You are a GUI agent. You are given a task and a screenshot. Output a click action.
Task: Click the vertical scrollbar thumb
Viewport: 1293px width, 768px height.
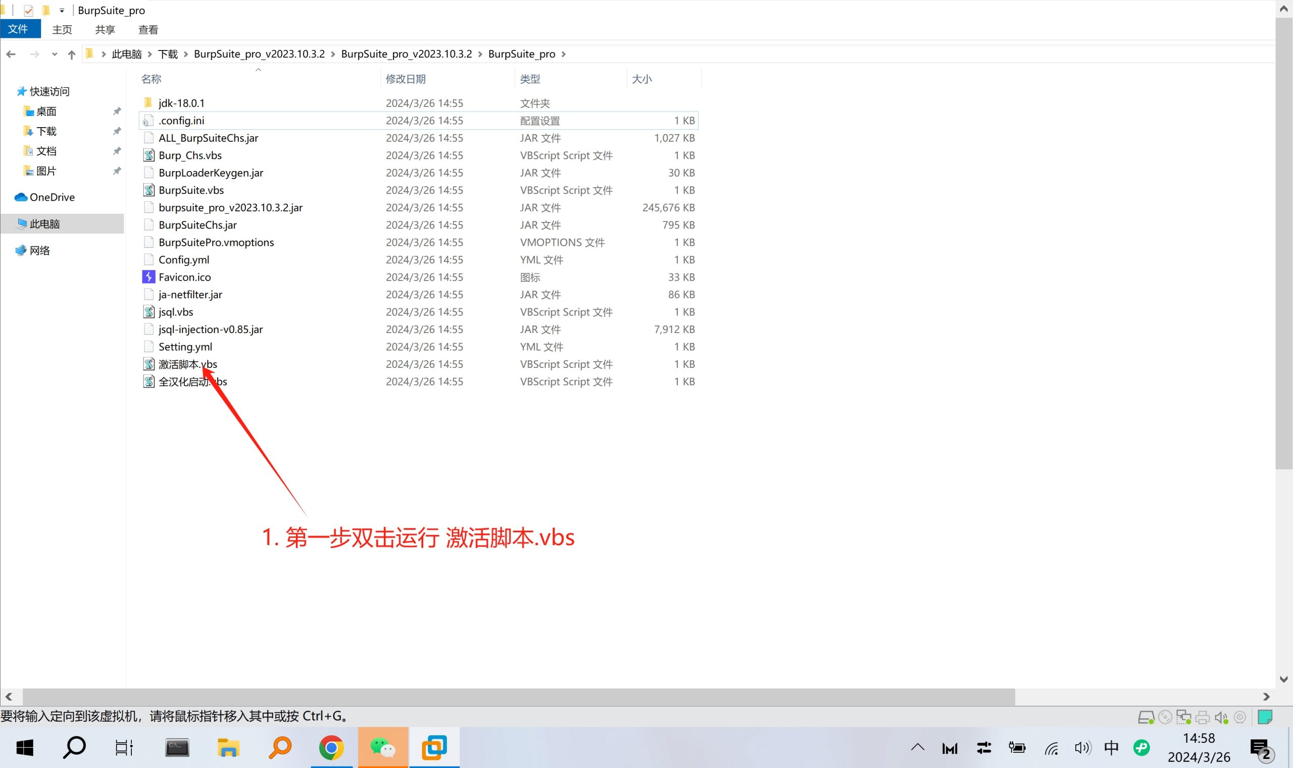[x=1284, y=243]
